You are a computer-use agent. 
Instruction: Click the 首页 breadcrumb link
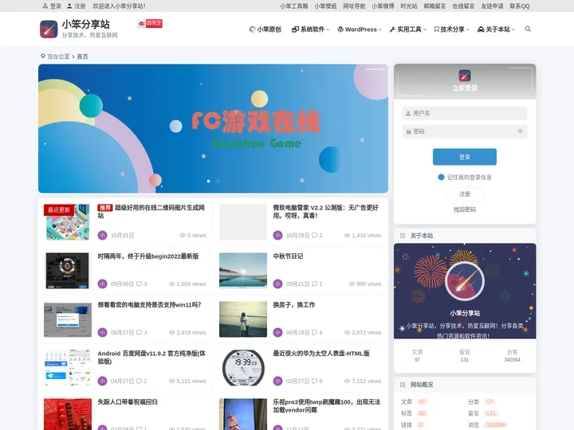coord(82,57)
